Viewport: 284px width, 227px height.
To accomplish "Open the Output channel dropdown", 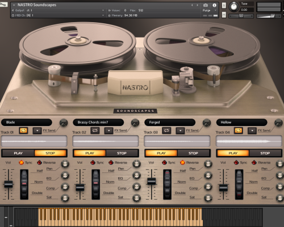I will [103, 10].
